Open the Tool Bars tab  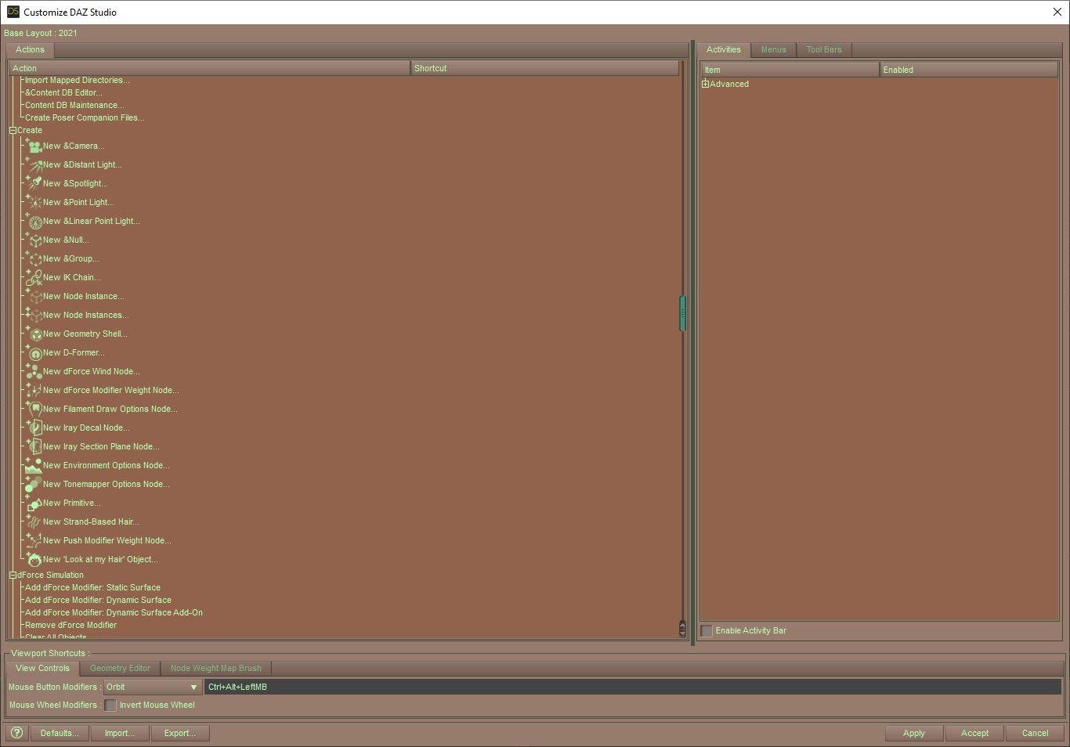click(x=824, y=50)
